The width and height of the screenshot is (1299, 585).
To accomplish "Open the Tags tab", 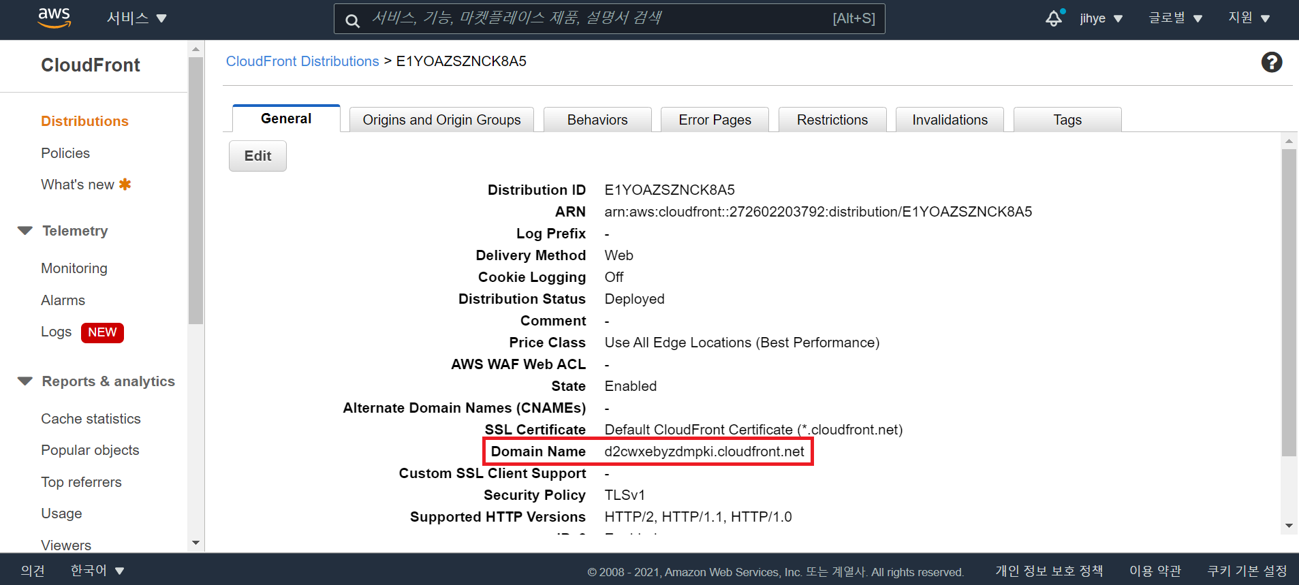I will pyautogui.click(x=1067, y=120).
